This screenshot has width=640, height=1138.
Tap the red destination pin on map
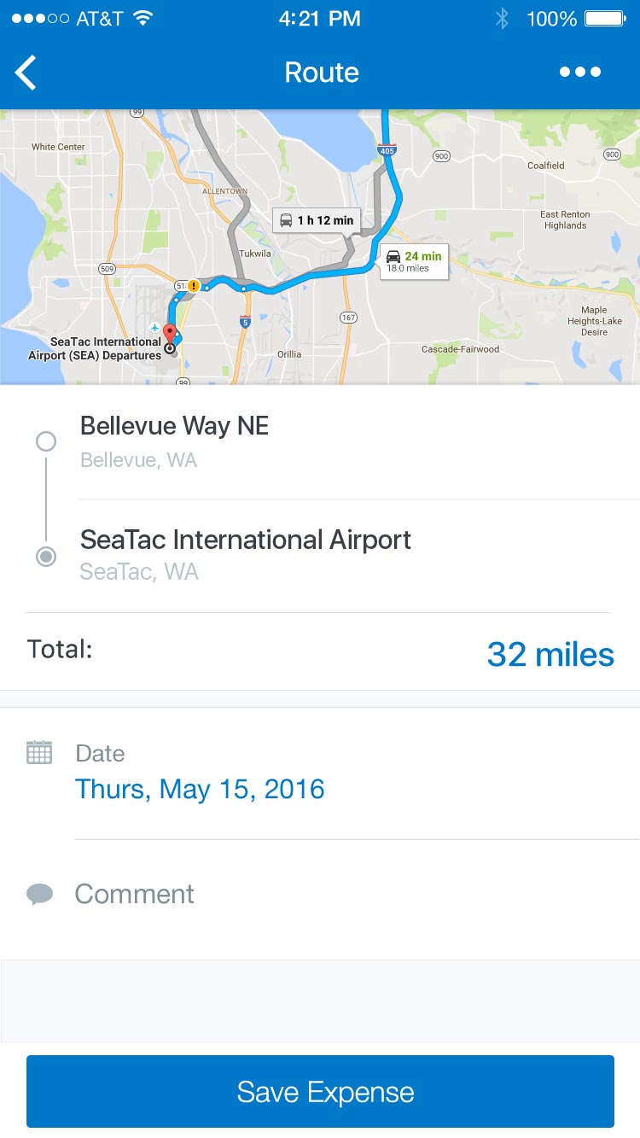coord(170,333)
